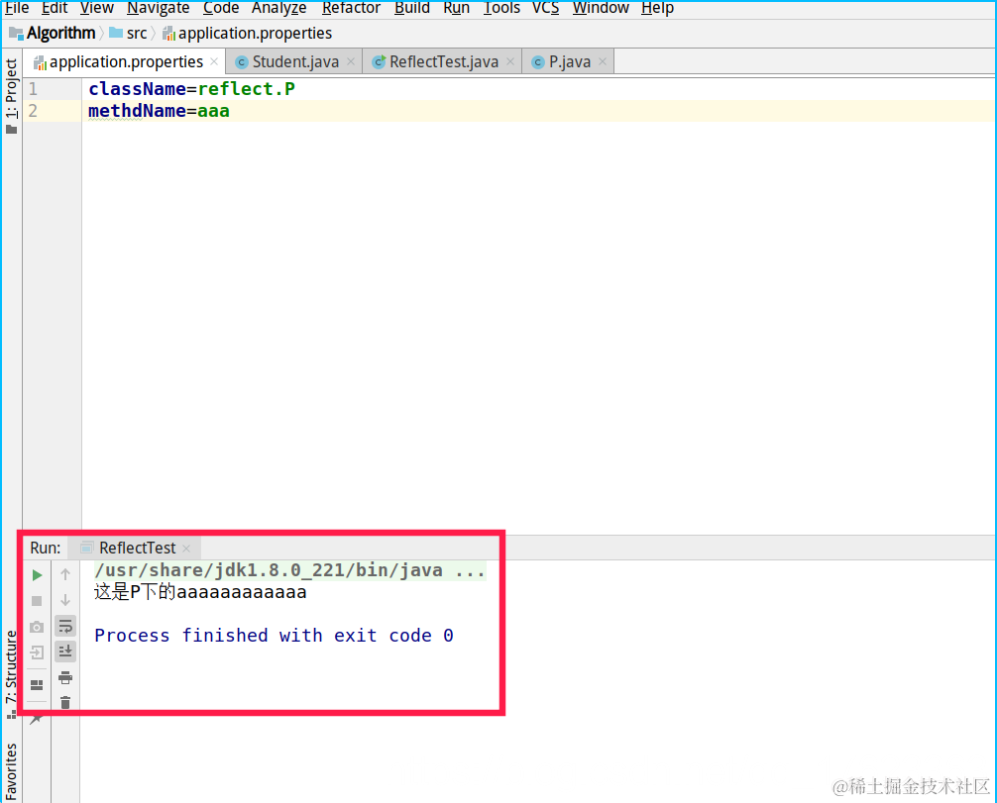The image size is (997, 803).
Task: Open the Code menu
Action: [221, 8]
